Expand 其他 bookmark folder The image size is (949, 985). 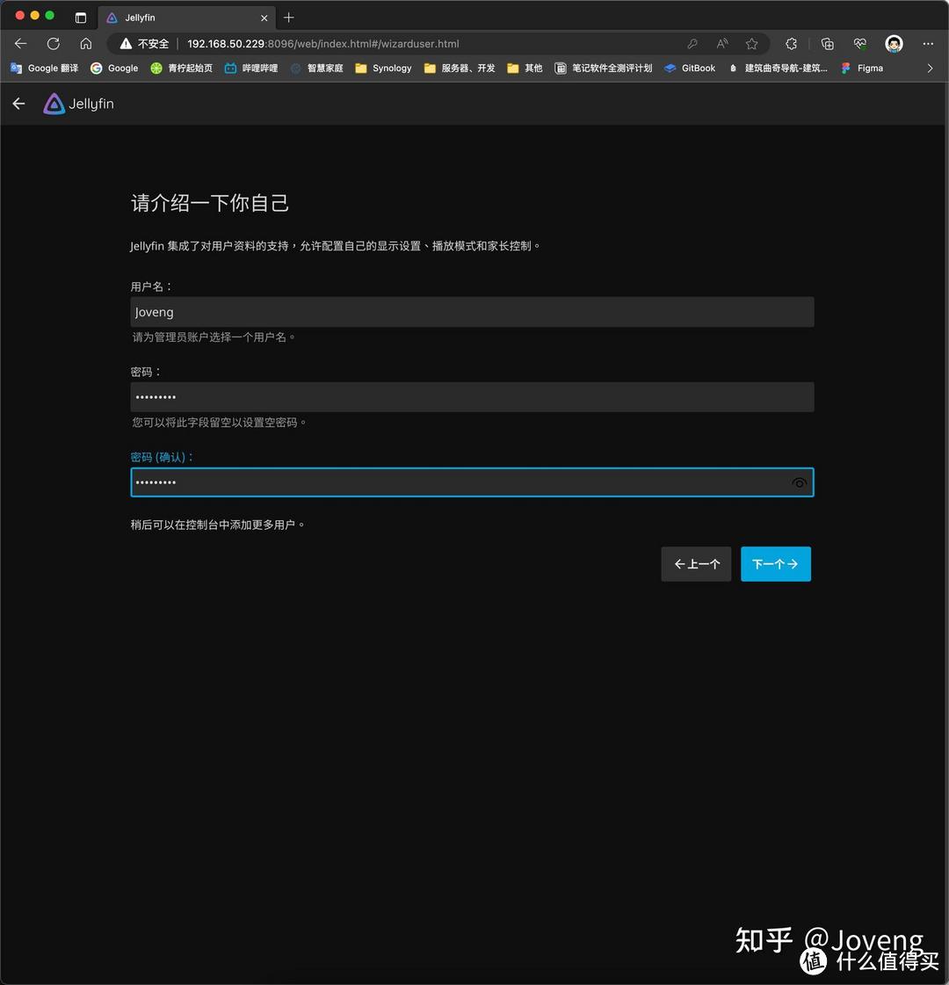coord(525,68)
